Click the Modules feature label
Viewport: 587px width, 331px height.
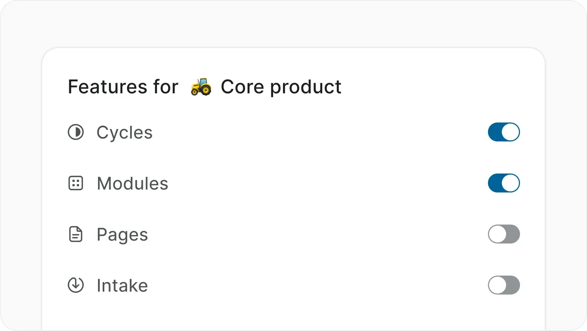[132, 183]
